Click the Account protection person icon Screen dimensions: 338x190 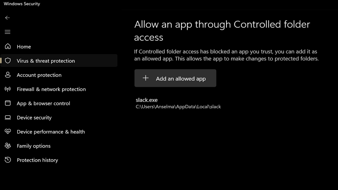pyautogui.click(x=8, y=75)
